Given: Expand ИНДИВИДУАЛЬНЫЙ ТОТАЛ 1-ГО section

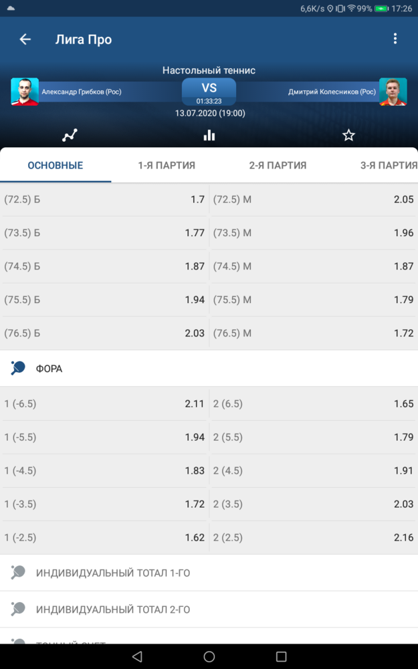Looking at the screenshot, I should click(209, 573).
